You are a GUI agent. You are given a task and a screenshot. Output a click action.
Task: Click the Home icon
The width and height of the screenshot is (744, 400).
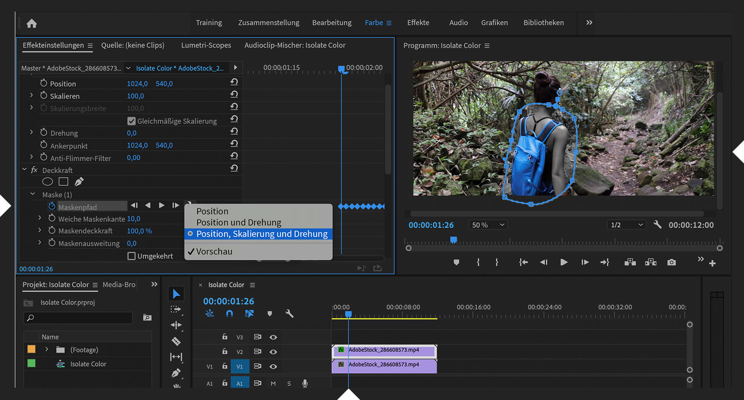click(x=32, y=24)
